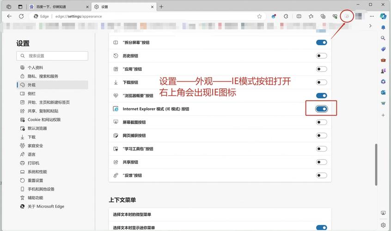
Task: Enable the 网页捕获按钮 switch
Action: click(x=321, y=135)
